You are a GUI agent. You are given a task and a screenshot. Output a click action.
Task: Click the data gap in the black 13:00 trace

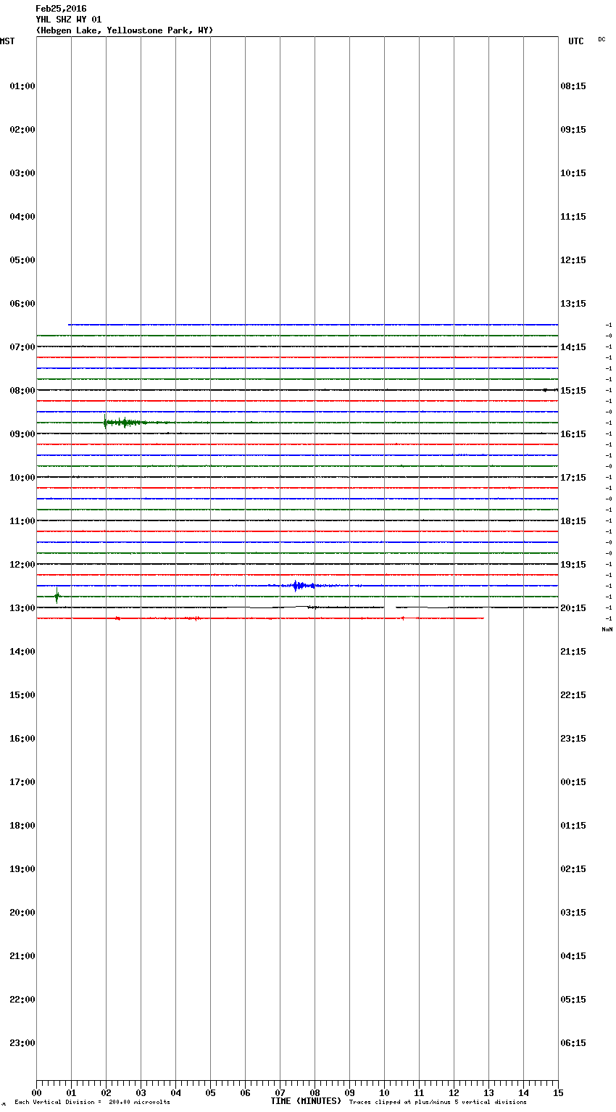click(x=390, y=607)
